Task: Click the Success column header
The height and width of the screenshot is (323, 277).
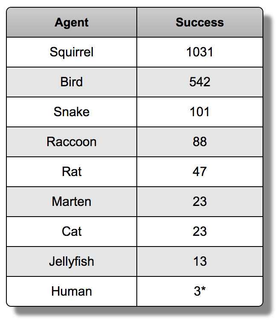Action: (200, 22)
